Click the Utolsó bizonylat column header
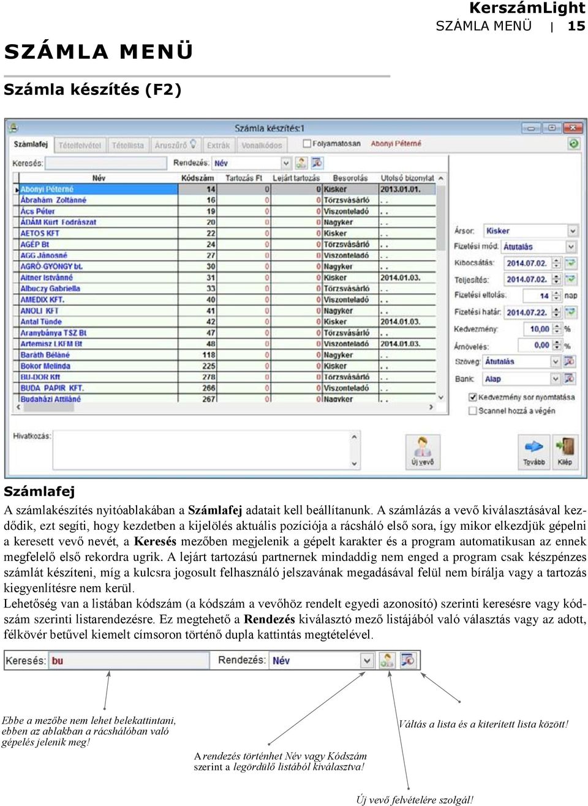The image size is (588, 806). pyautogui.click(x=407, y=178)
